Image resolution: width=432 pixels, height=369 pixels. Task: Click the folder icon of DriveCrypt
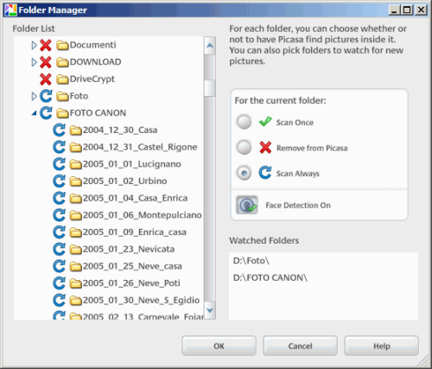tap(62, 80)
